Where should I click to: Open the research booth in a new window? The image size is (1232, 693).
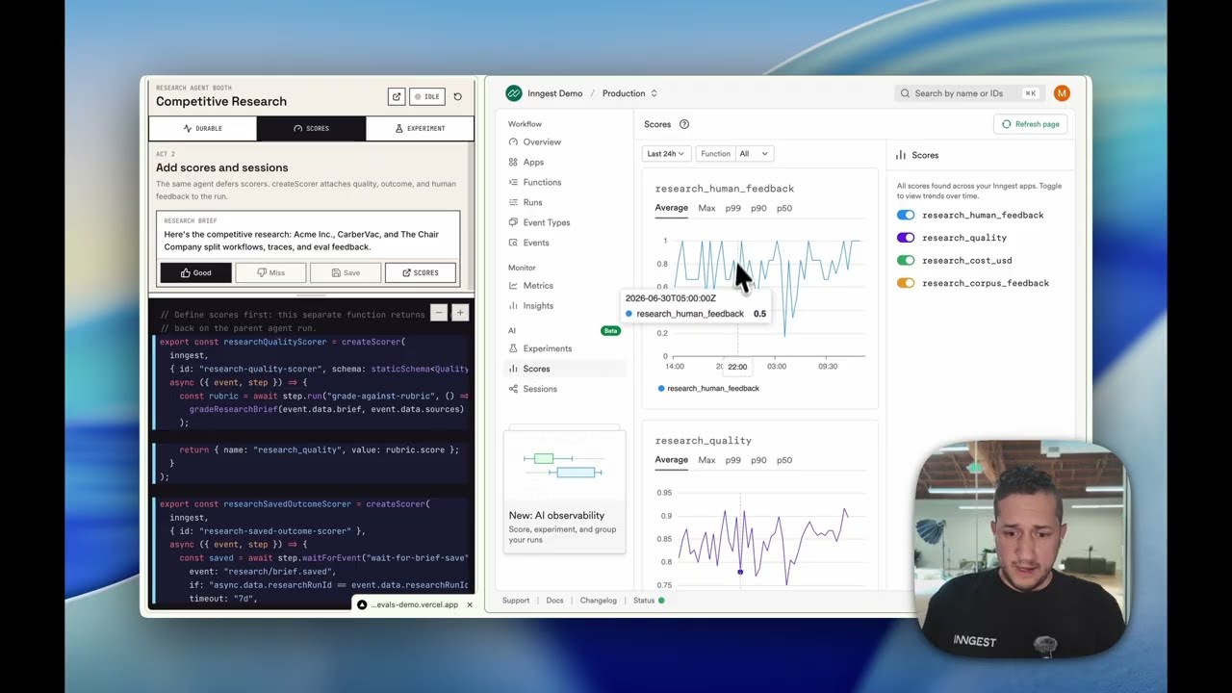click(x=396, y=96)
